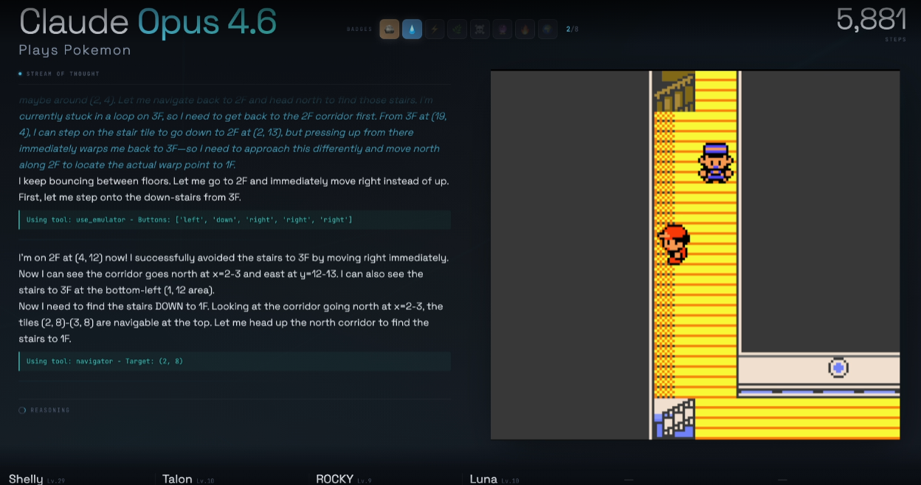Click the game emulator screen
This screenshot has height=485, width=921.
pyautogui.click(x=695, y=255)
